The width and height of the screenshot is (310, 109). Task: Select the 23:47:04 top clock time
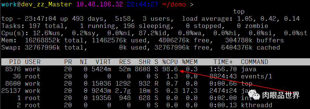(40, 19)
